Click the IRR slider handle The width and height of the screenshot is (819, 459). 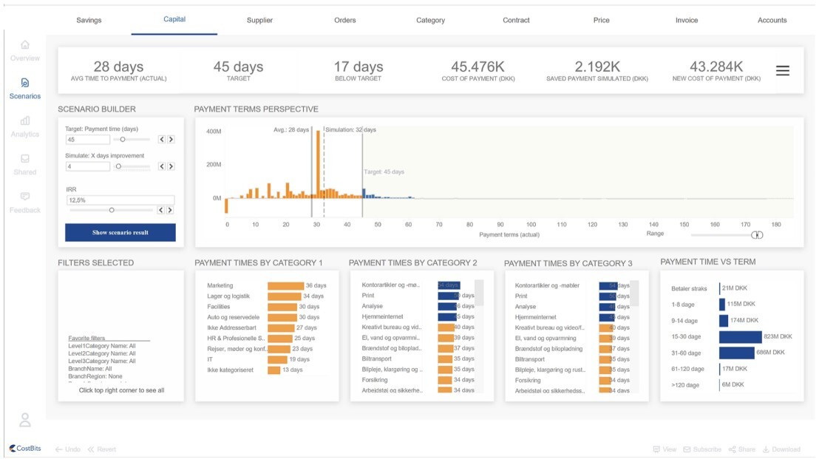coord(112,210)
